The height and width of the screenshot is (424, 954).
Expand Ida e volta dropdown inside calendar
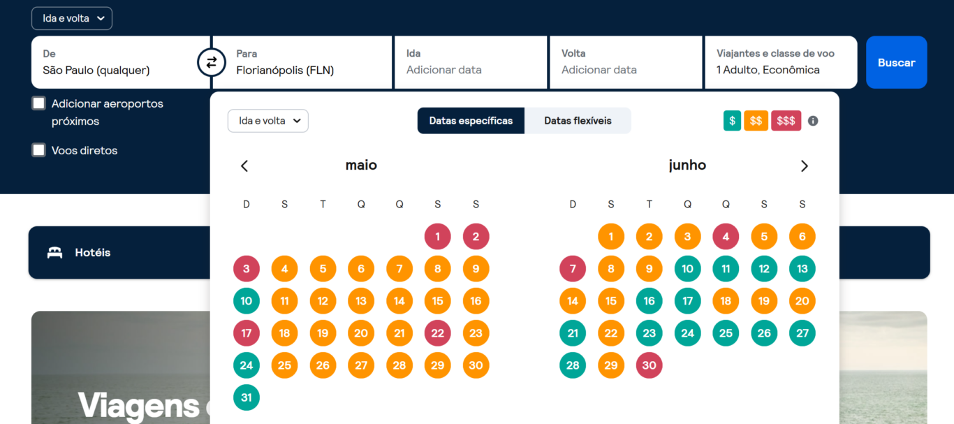[268, 121]
